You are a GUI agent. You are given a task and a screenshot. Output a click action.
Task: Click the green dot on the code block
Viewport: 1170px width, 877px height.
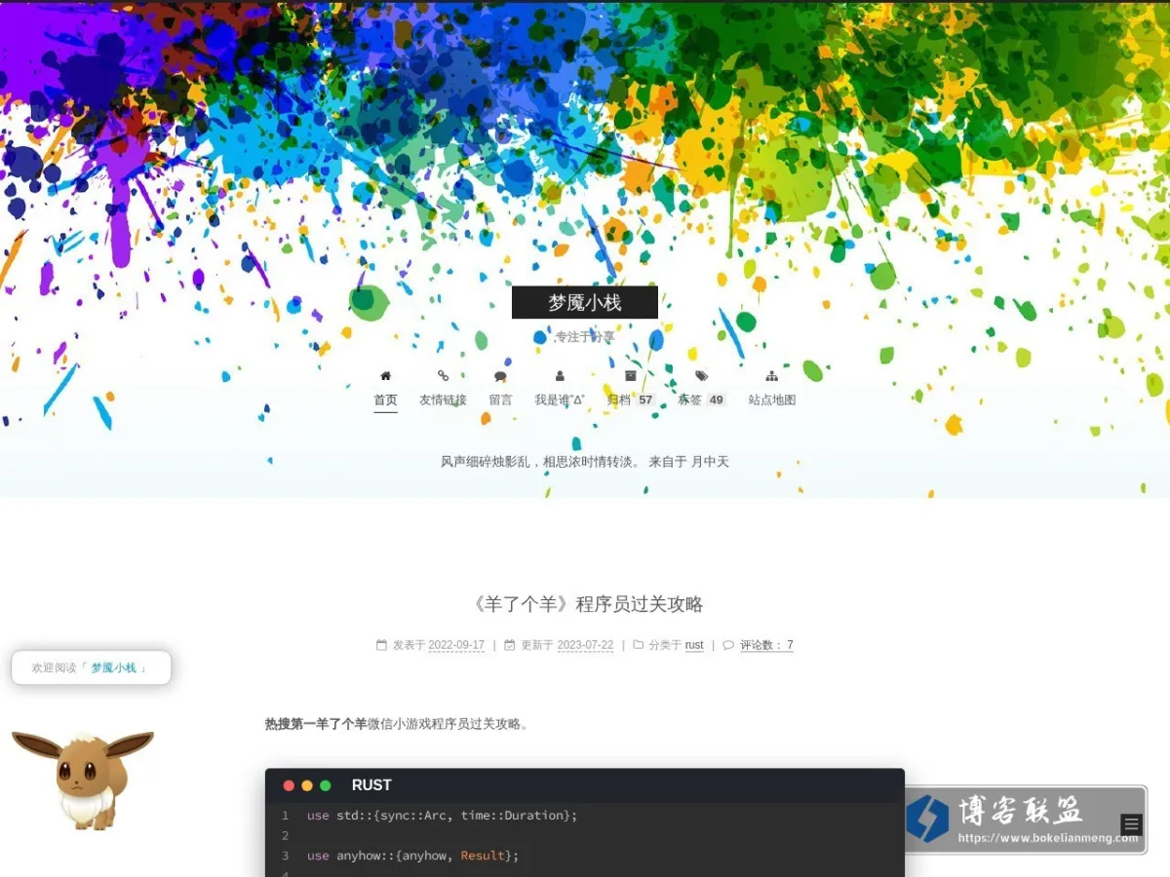click(326, 785)
